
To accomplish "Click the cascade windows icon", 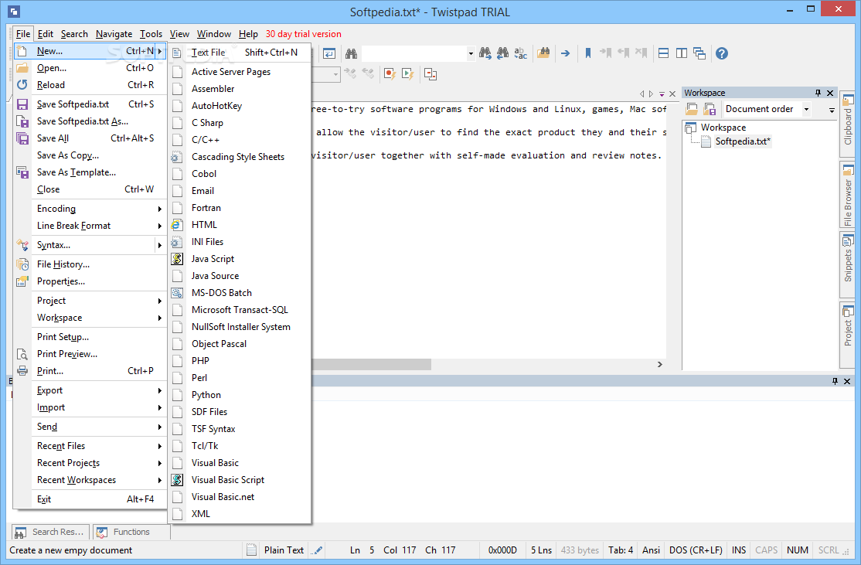I will click(x=699, y=53).
